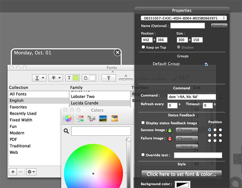Viewport: 242px width, 188px height.
Task: Select the color wheel mode in Colors panel
Action: click(68, 118)
